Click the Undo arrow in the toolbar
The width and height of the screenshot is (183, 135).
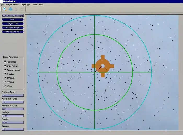(16, 9)
